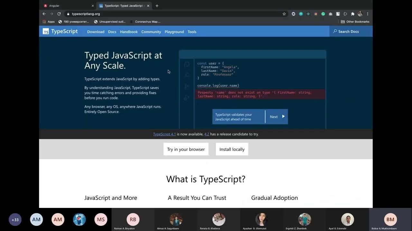Bookmark this page with the star icon

[284, 14]
